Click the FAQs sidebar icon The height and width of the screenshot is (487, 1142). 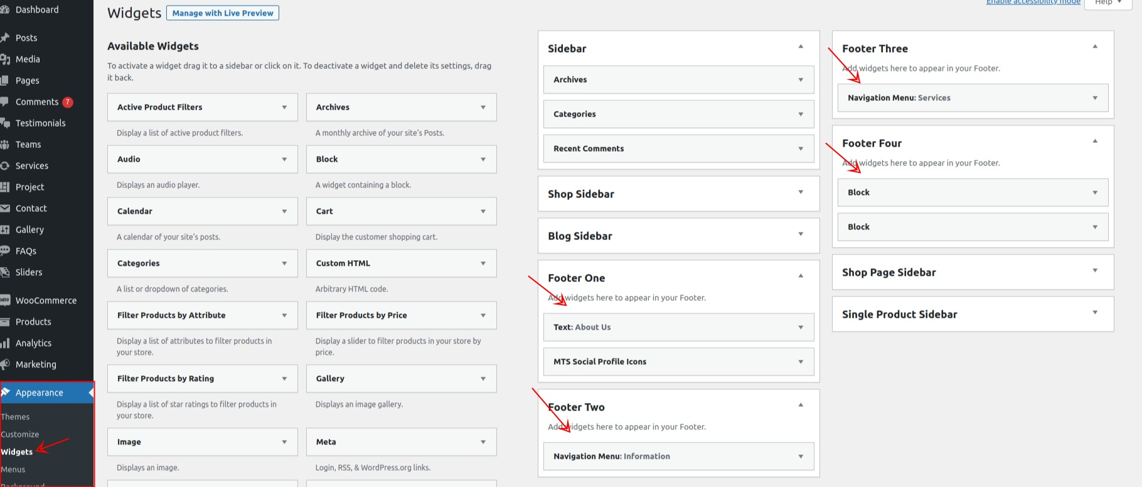[x=5, y=251]
